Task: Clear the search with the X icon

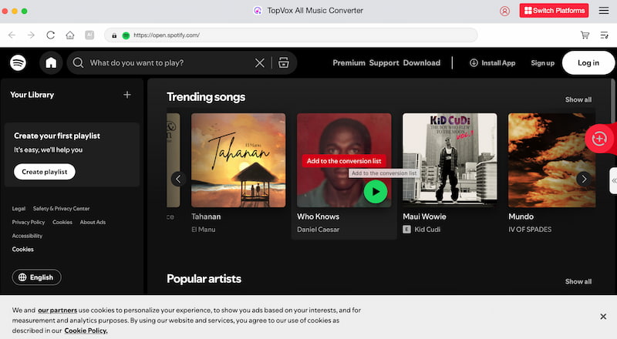Action: click(260, 62)
